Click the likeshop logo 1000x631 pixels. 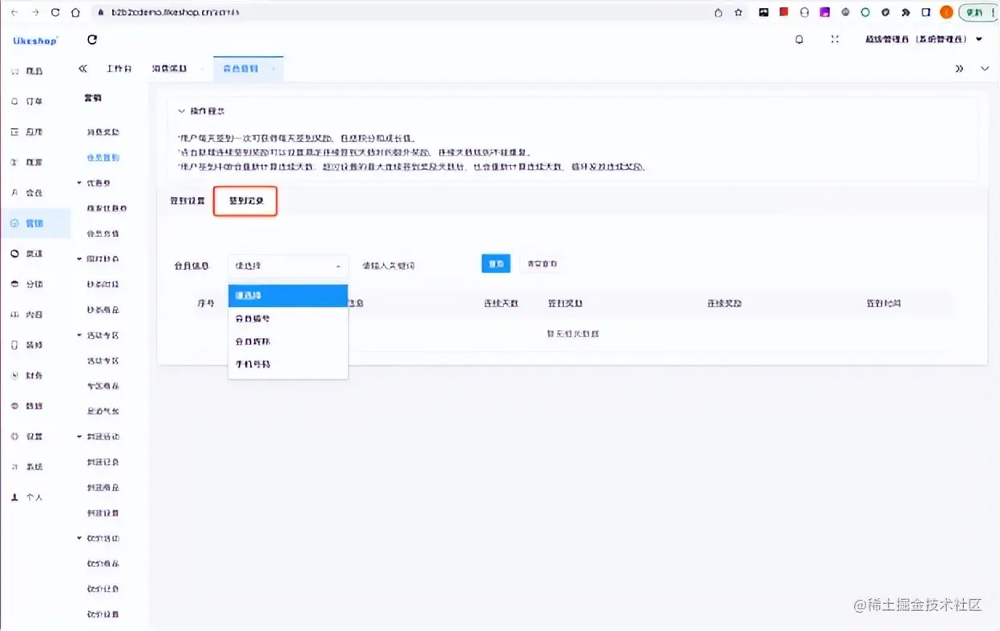pos(35,40)
